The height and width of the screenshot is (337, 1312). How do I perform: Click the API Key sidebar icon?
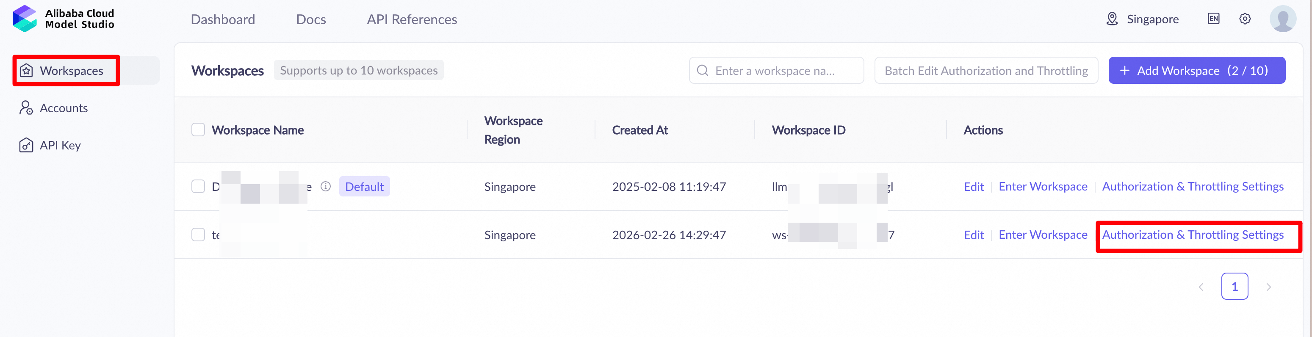coord(26,145)
